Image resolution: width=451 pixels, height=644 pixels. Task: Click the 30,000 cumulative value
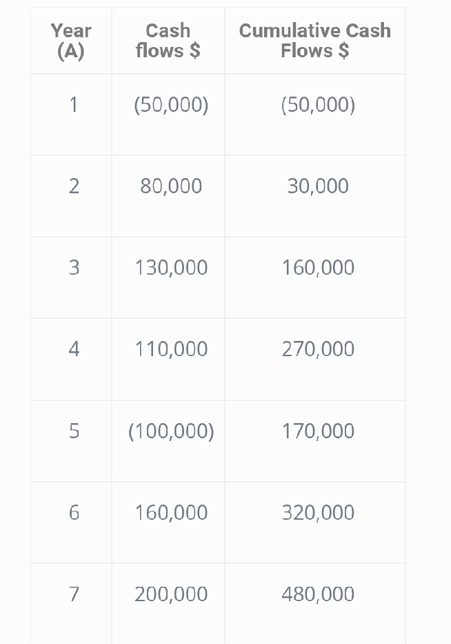(x=318, y=186)
